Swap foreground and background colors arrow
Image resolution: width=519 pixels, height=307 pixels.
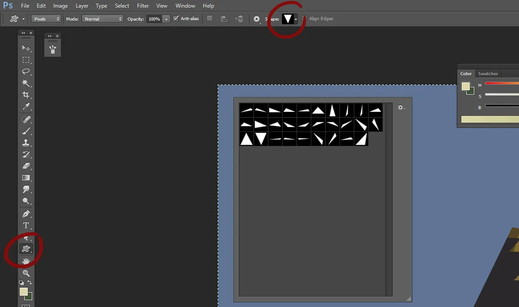[30, 282]
